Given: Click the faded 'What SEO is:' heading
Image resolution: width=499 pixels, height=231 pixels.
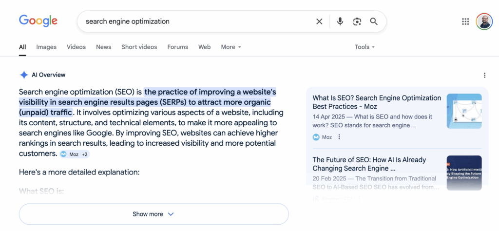Looking at the screenshot, I should (41, 192).
